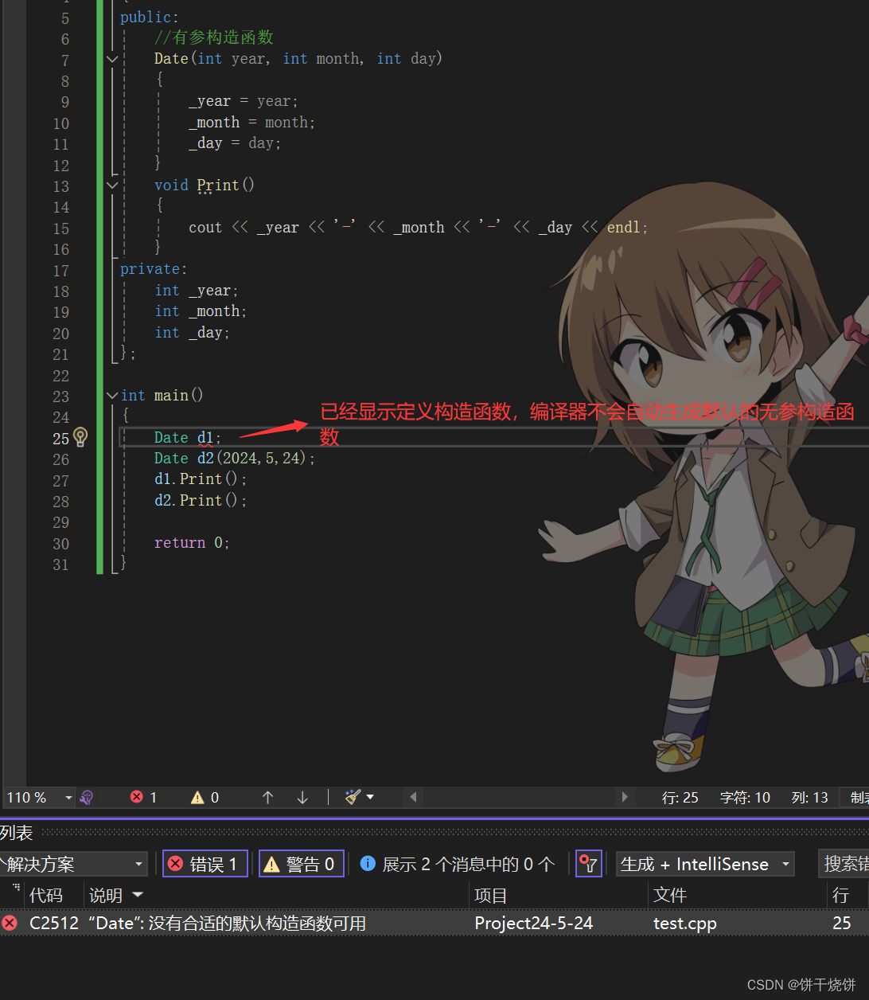Click the Print function name on line 13
Viewport: 869px width, 1000px height.
tap(218, 186)
